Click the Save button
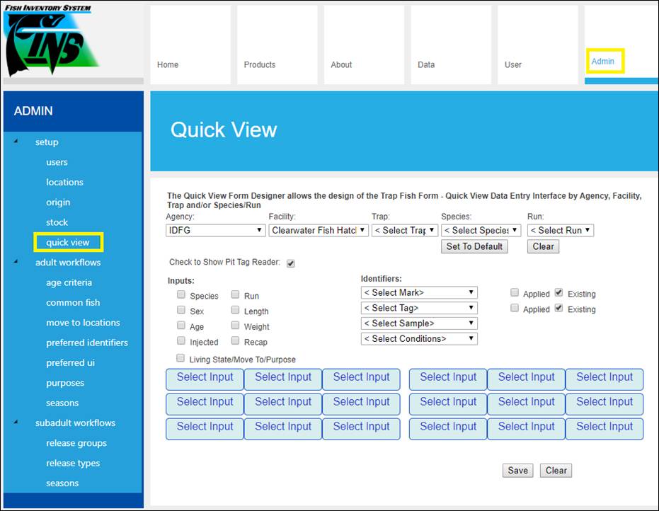This screenshot has width=659, height=511. pyautogui.click(x=517, y=471)
